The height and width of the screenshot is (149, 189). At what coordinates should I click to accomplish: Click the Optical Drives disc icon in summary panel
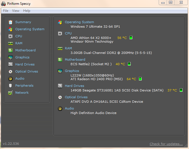pyautogui.click(x=60, y=97)
